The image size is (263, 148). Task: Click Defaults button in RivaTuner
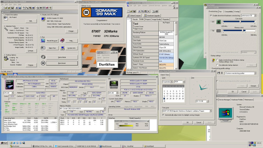(x=253, y=86)
